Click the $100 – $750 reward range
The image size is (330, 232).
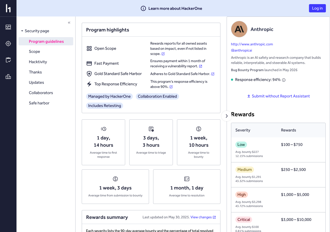click(292, 145)
